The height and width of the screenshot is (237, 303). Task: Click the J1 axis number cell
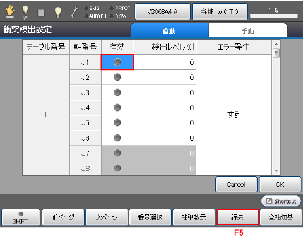point(85,62)
